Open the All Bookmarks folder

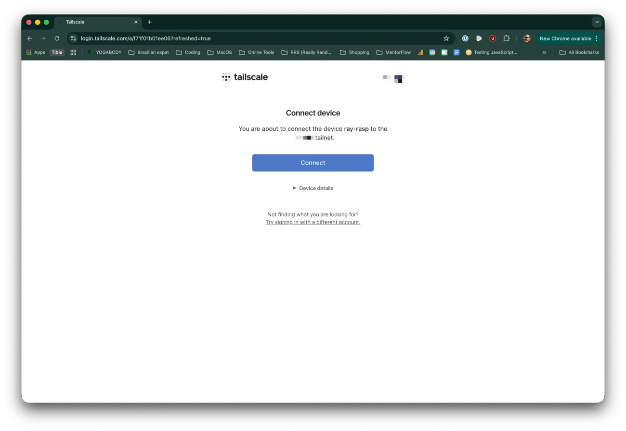579,52
